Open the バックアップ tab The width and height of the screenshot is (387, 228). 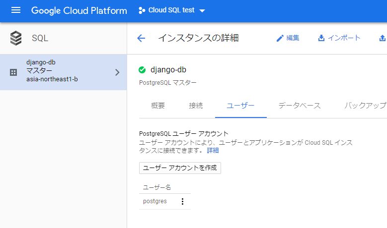pos(365,106)
